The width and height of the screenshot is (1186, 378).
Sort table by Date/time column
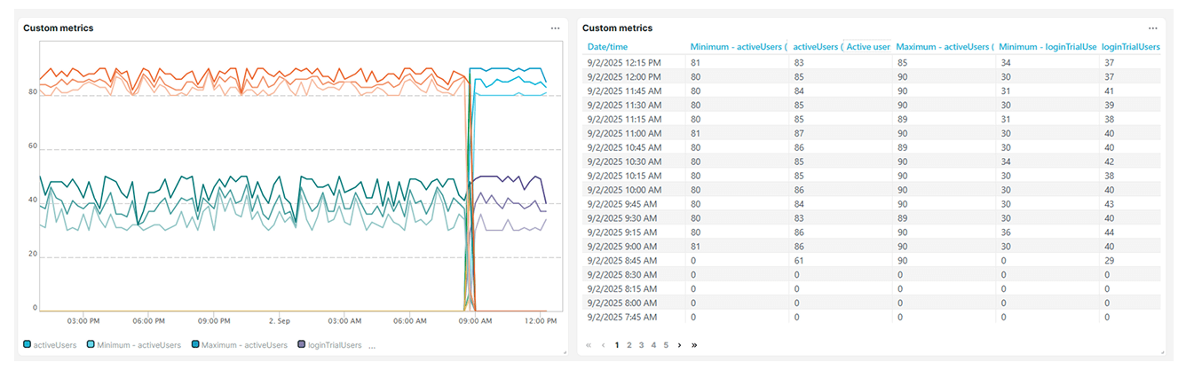pos(607,46)
